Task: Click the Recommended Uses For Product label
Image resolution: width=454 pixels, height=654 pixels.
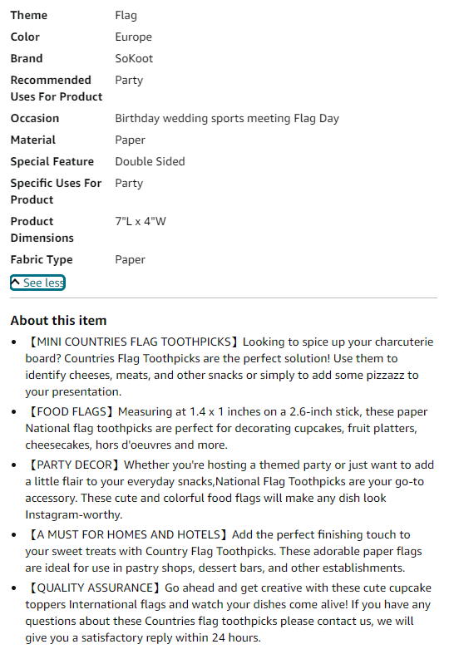Action: point(57,88)
